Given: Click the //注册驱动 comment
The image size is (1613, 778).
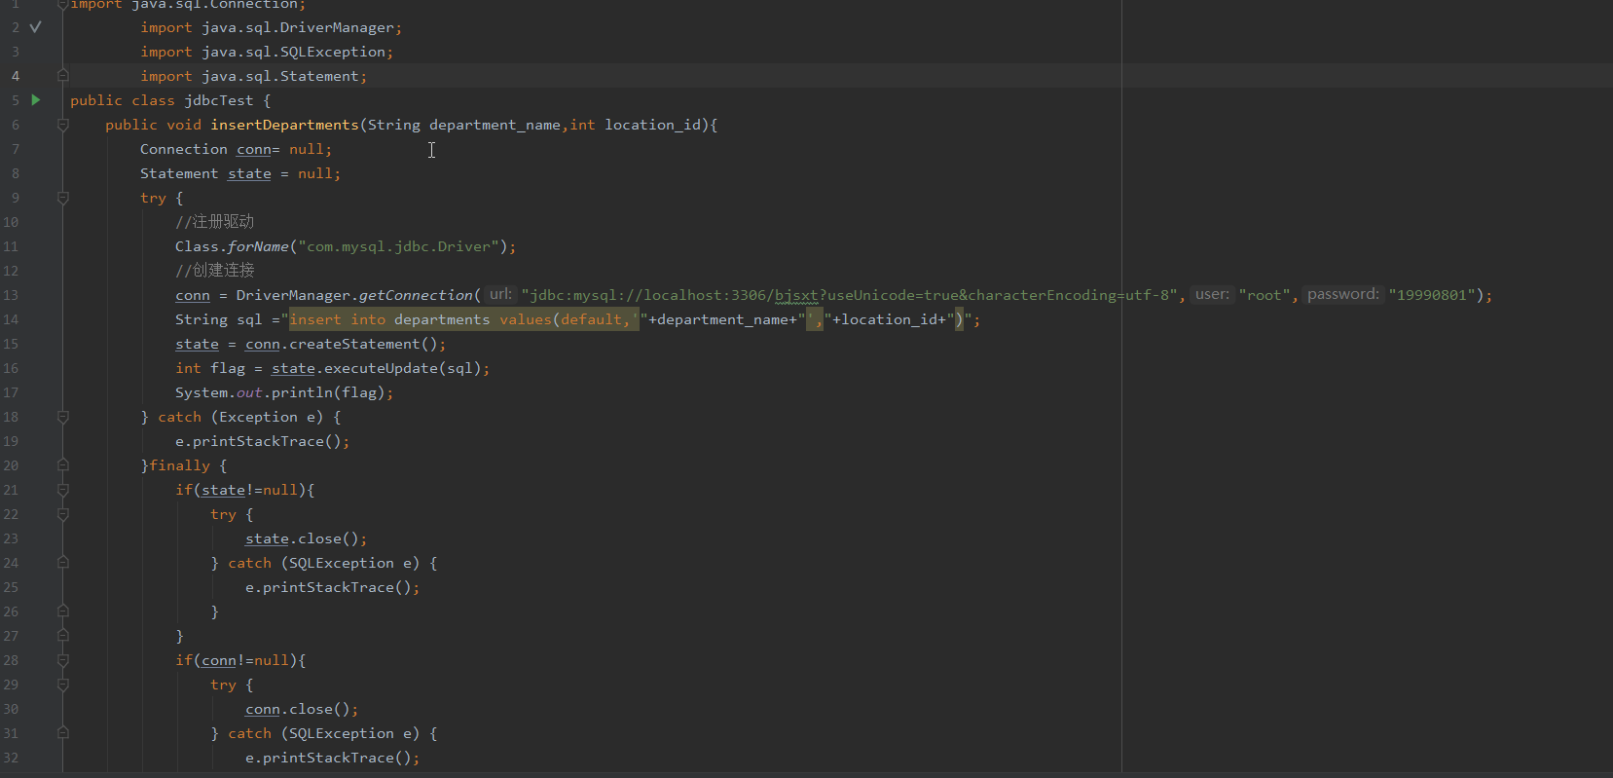Looking at the screenshot, I should 215,222.
